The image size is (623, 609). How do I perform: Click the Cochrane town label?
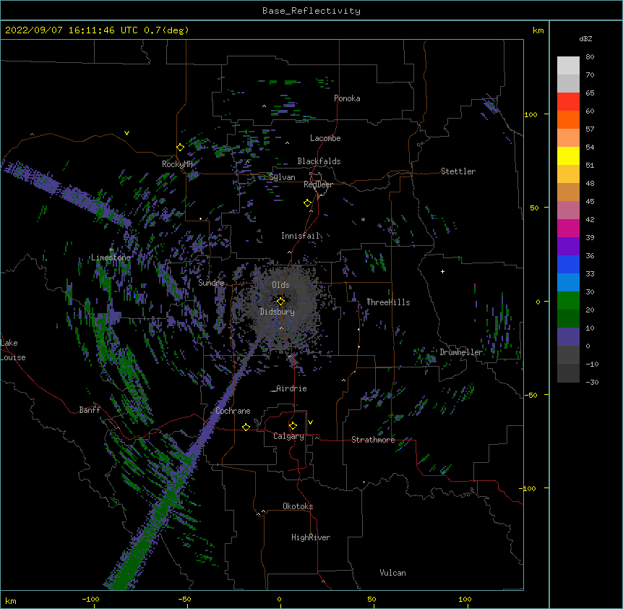coord(233,411)
